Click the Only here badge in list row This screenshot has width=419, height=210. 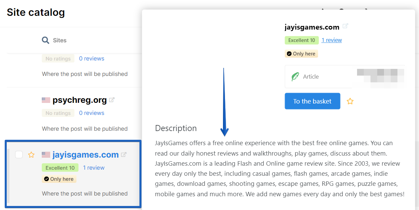click(59, 179)
